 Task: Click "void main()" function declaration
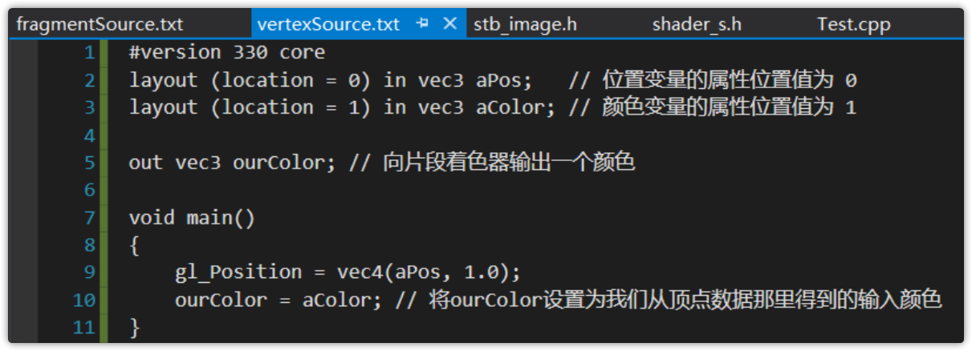pos(192,218)
